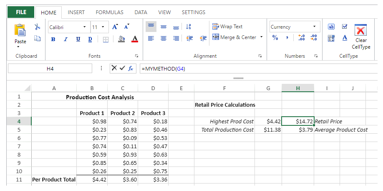Screen dimensions: 383x191
Task: Click the increase decimal icon
Action: click(x=302, y=38)
